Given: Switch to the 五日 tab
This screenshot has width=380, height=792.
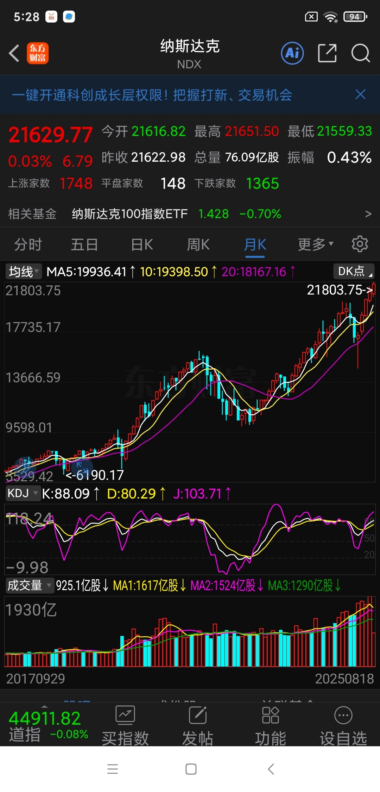Looking at the screenshot, I should [x=84, y=245].
